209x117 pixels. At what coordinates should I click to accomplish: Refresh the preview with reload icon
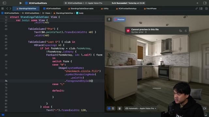tap(186, 31)
